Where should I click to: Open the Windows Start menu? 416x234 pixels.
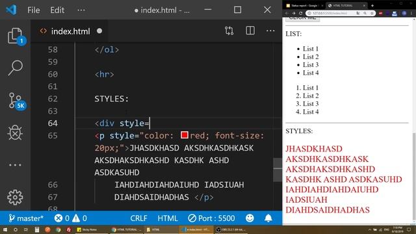click(x=5, y=229)
